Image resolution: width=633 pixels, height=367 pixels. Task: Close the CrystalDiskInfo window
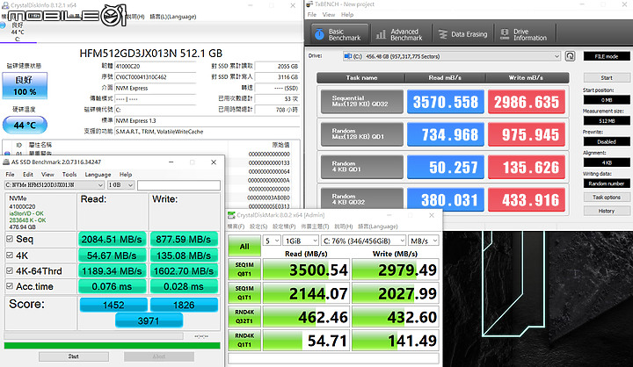point(293,5)
